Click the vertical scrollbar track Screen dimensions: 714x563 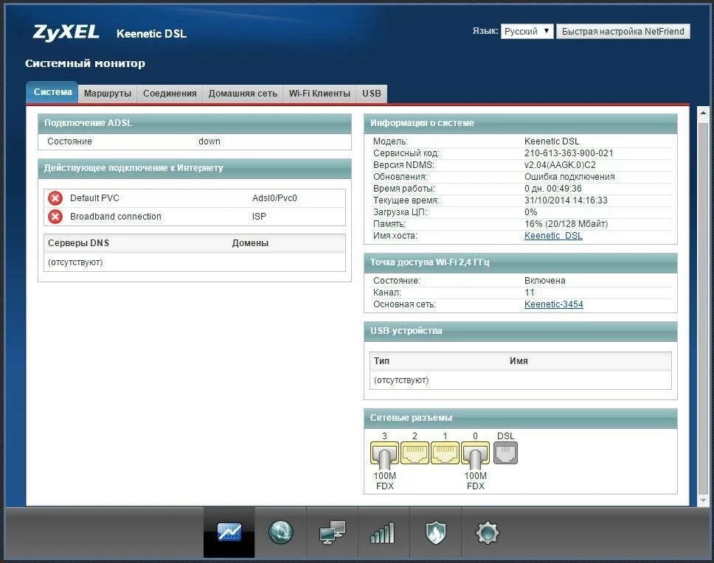coord(703,307)
